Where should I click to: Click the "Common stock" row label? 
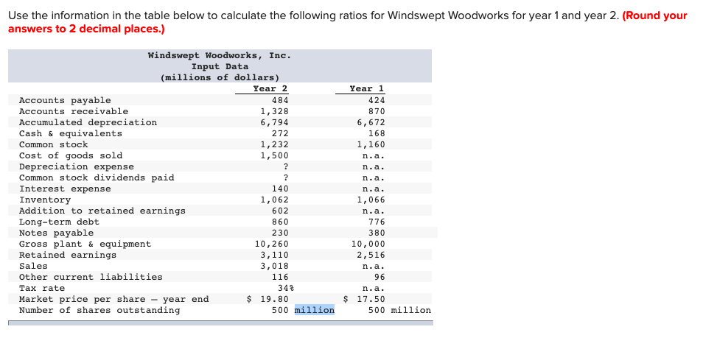pos(53,144)
